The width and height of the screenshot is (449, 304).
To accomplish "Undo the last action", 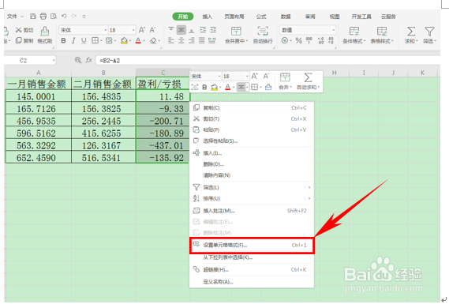I will (x=64, y=17).
